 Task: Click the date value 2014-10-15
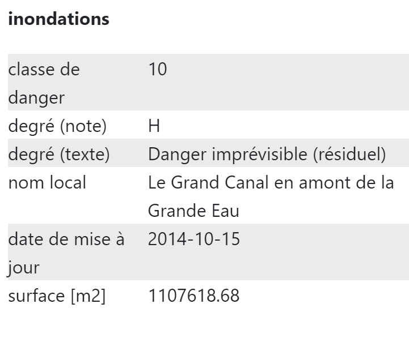[194, 239]
